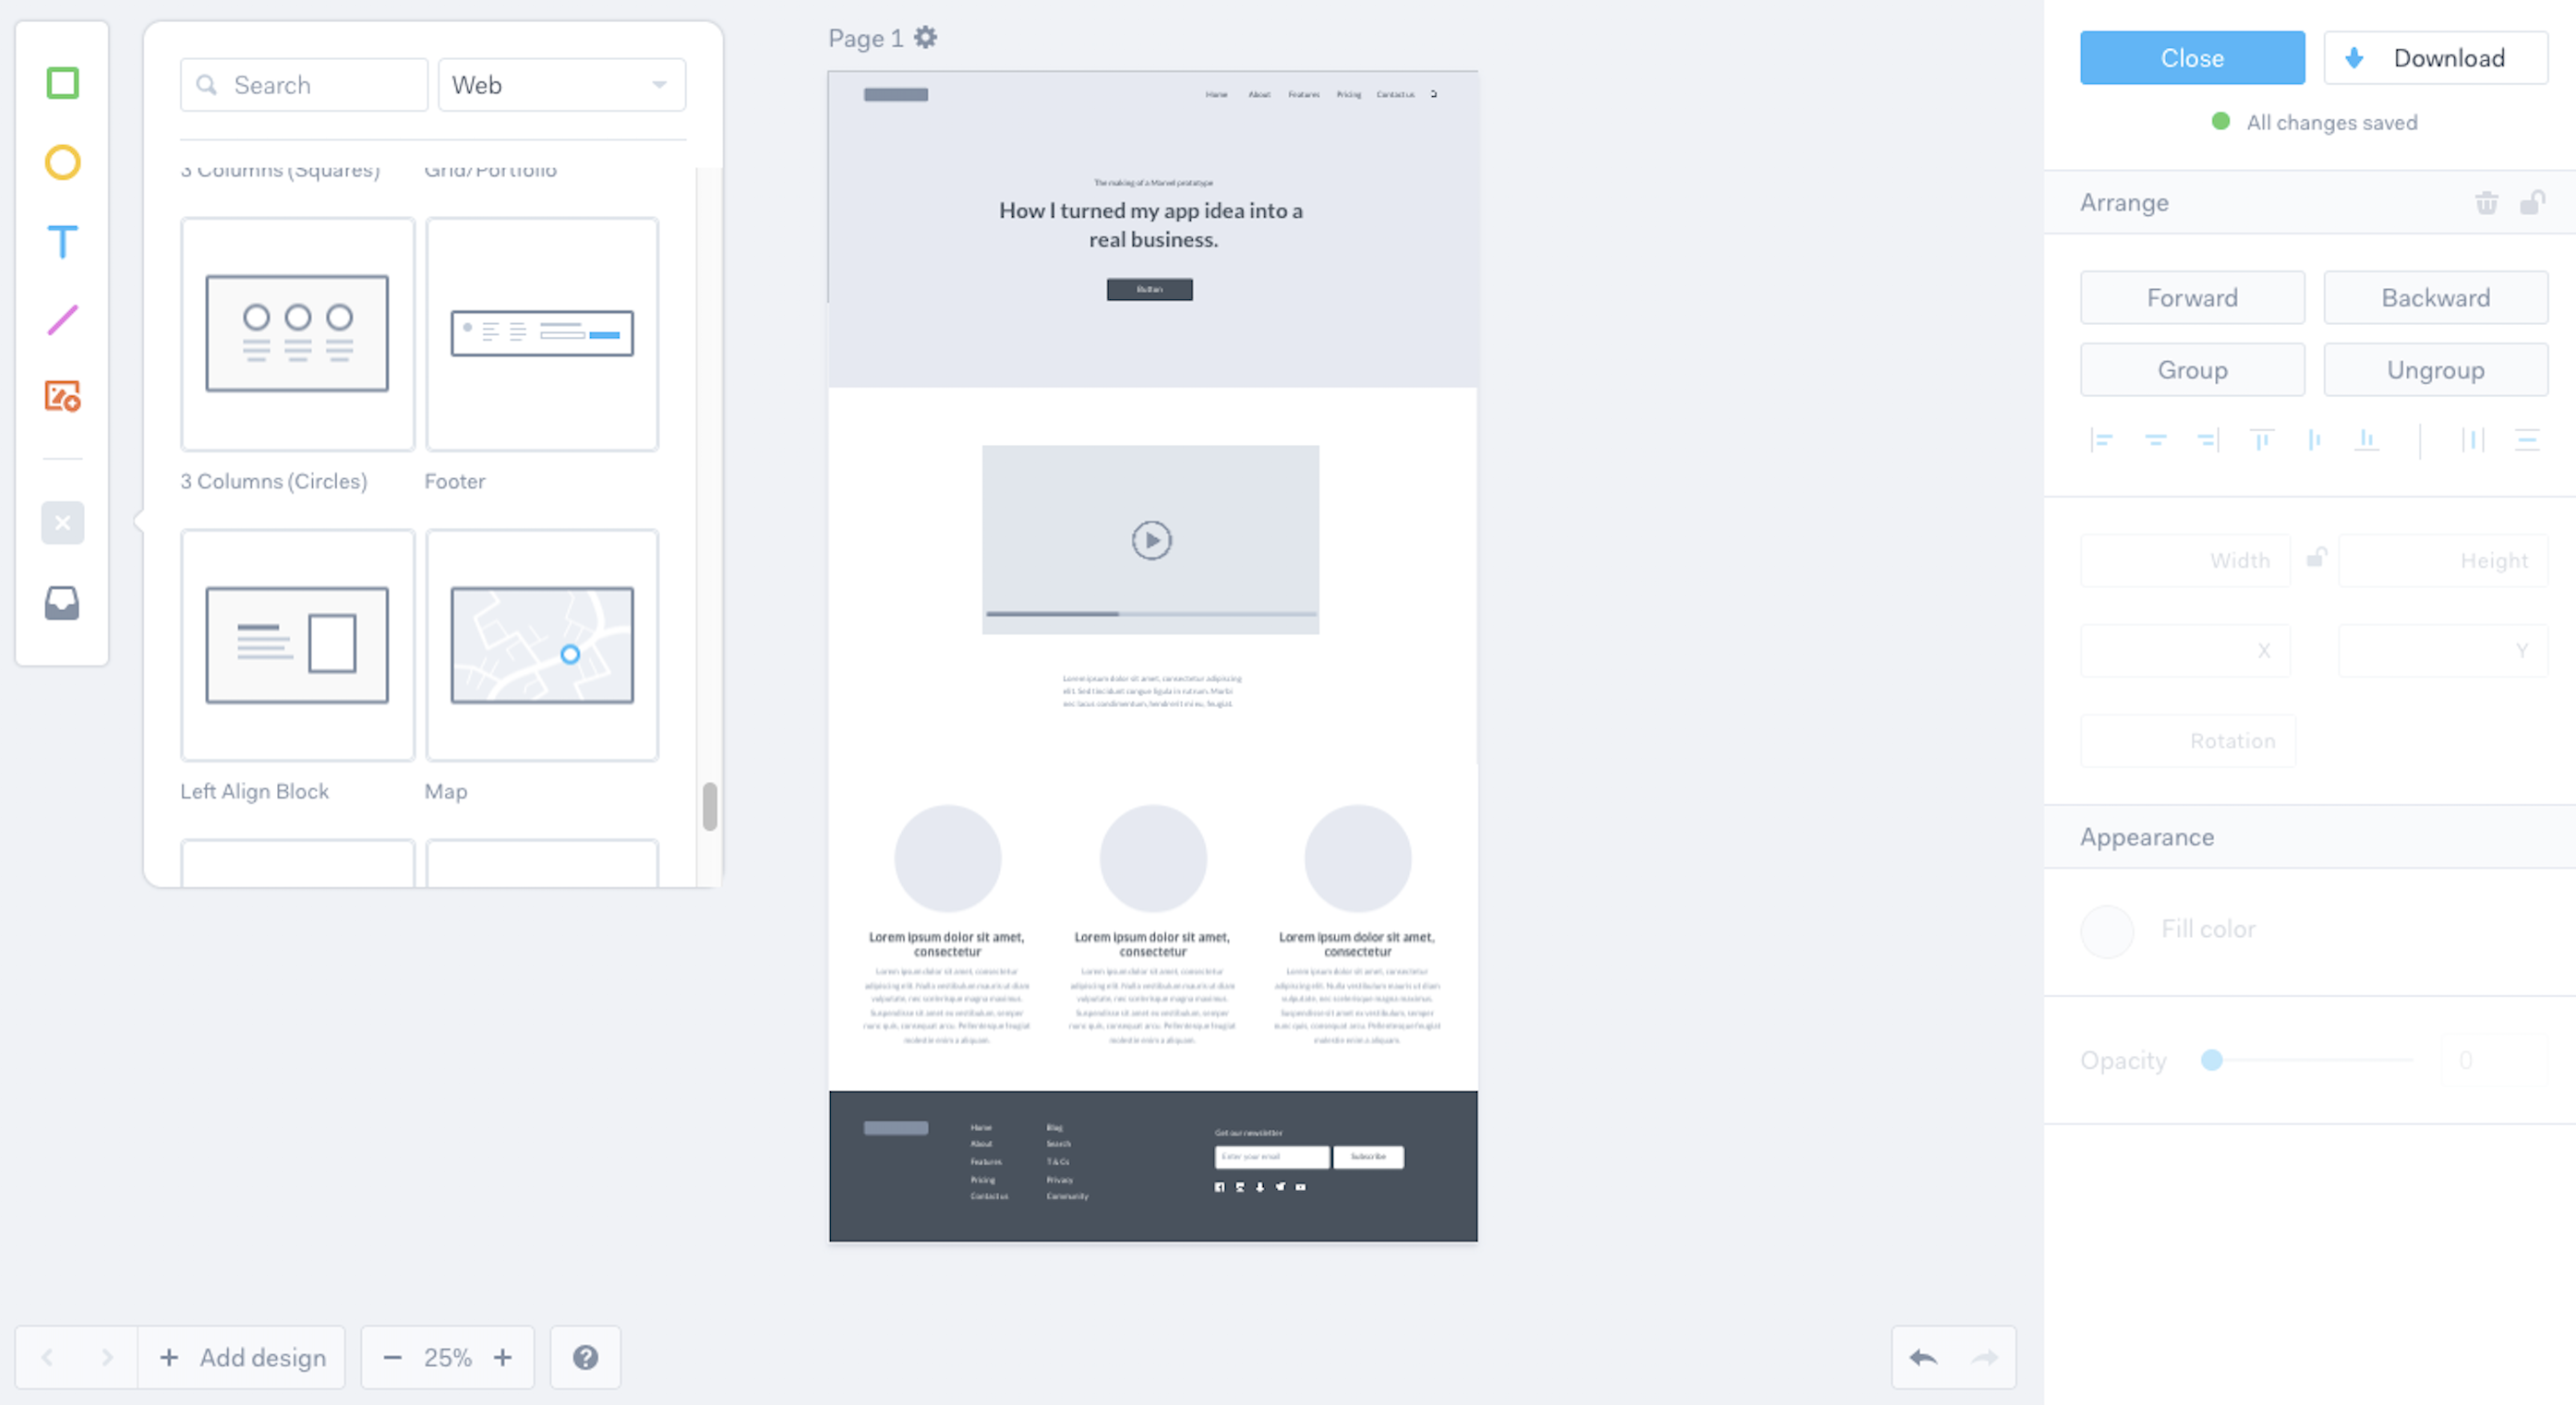Expand the footer section in components list

coord(543,332)
